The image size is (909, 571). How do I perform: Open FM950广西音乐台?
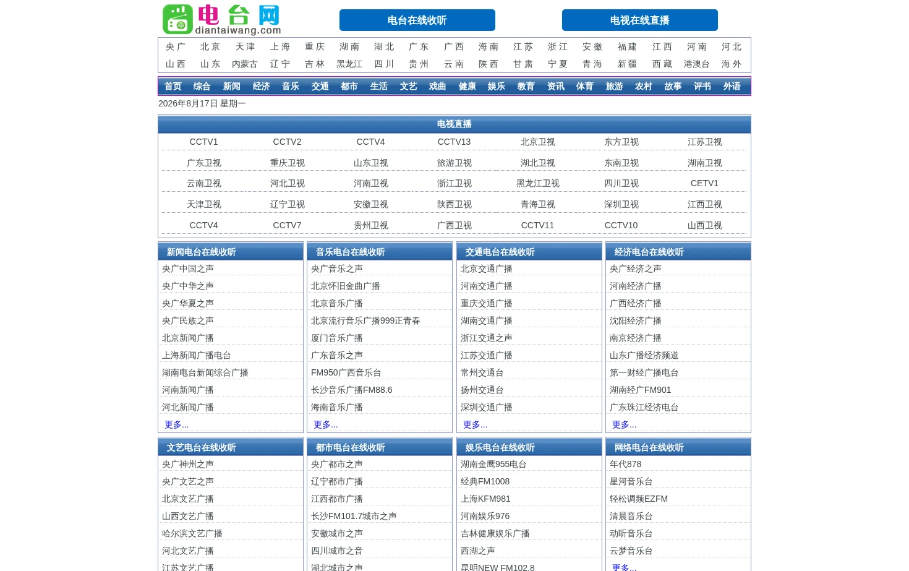pyautogui.click(x=346, y=372)
